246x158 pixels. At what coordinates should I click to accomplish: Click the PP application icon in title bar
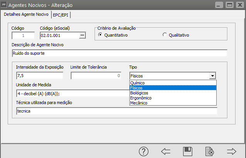click(x=5, y=5)
